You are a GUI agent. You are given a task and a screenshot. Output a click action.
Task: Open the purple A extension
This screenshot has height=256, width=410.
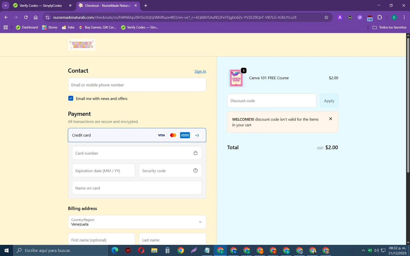click(340, 17)
